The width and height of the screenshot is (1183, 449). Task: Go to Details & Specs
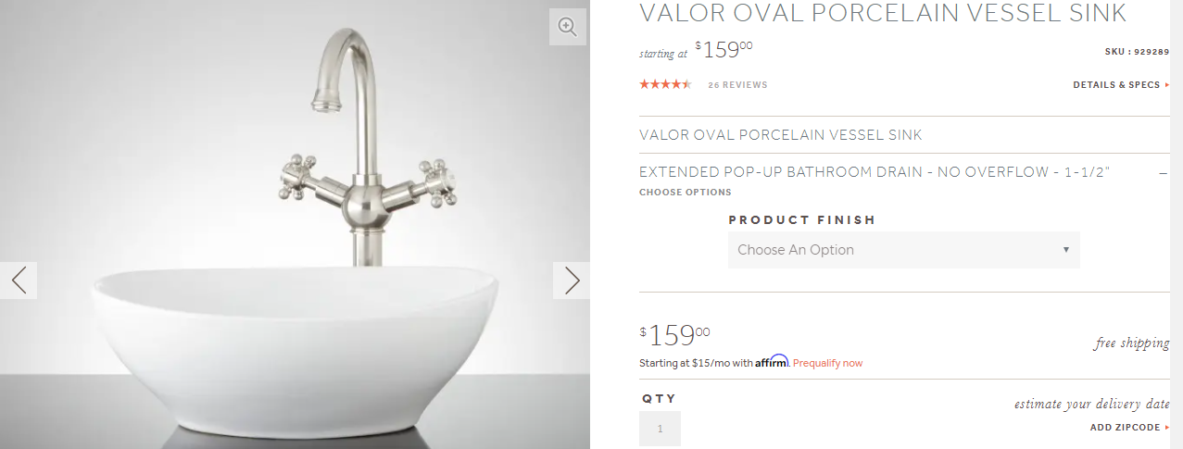coord(1116,85)
